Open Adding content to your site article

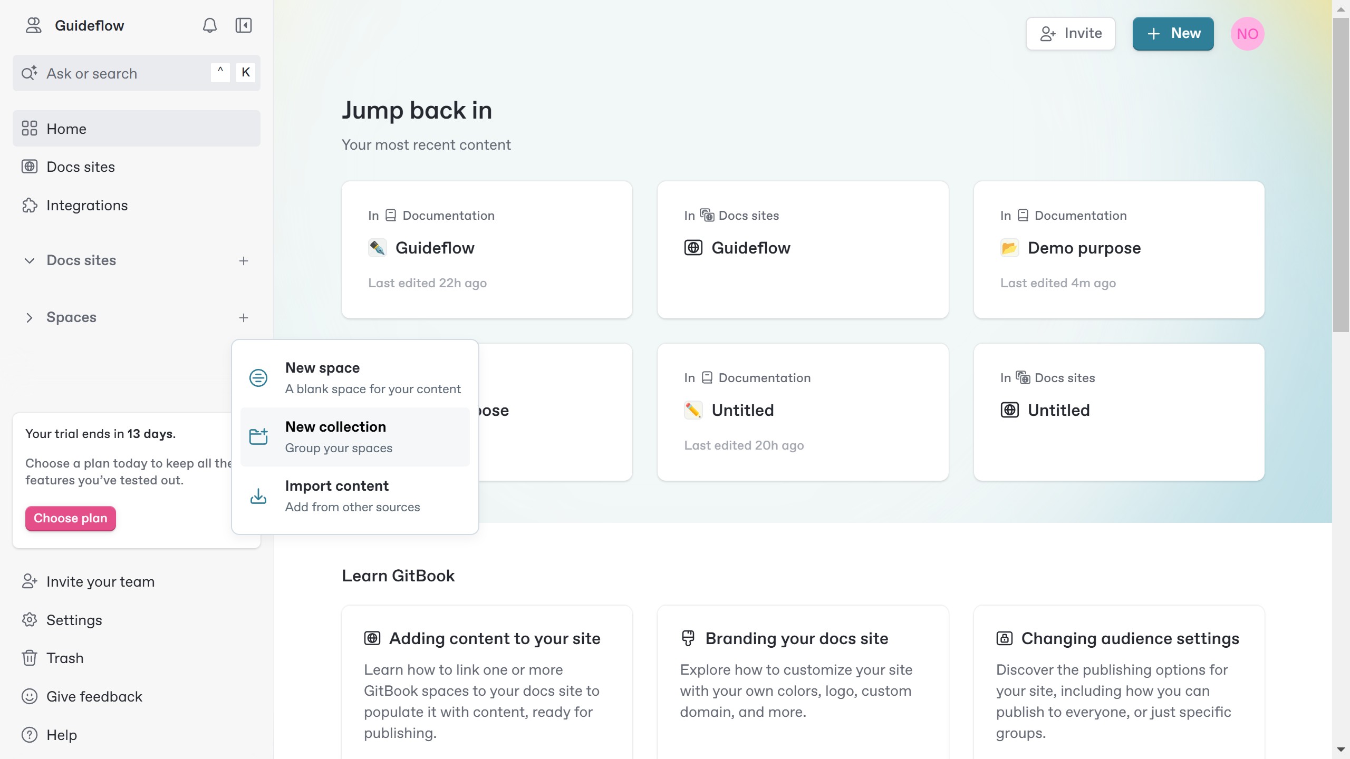[487, 683]
